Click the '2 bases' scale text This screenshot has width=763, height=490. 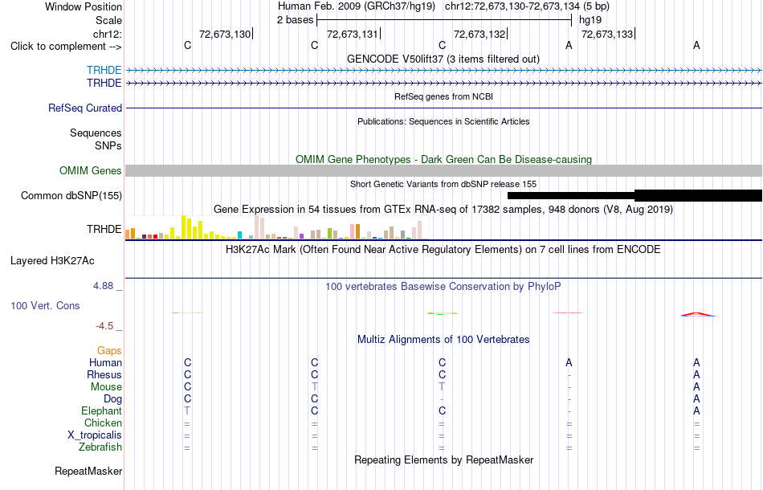pyautogui.click(x=296, y=20)
